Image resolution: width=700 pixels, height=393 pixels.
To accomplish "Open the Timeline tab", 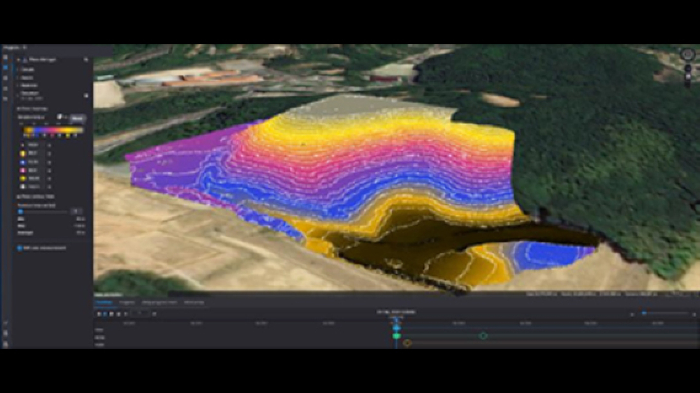I will click(x=103, y=302).
